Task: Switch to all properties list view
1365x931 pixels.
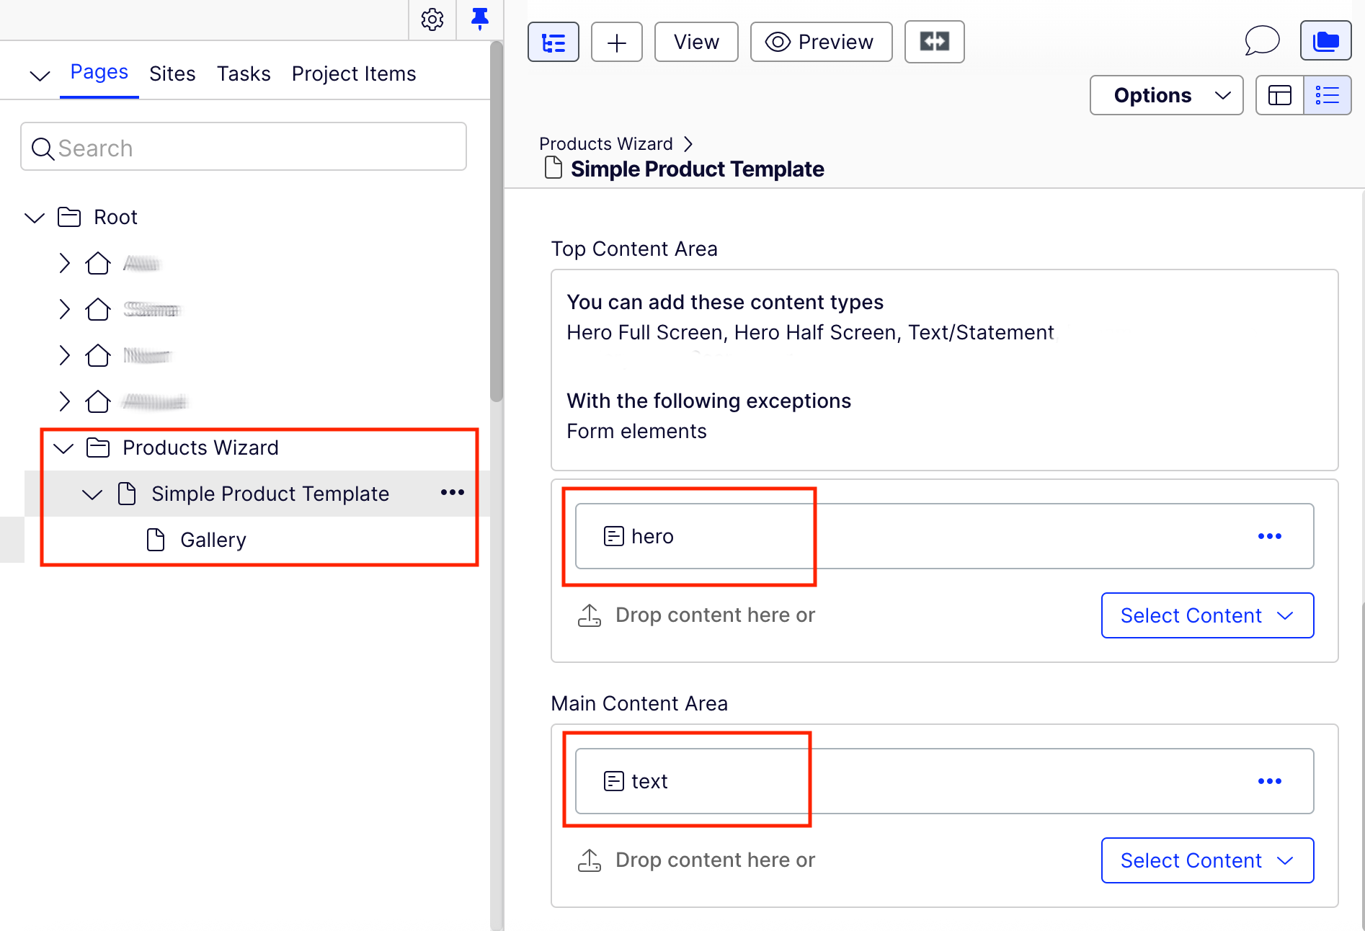Action: pyautogui.click(x=1327, y=95)
